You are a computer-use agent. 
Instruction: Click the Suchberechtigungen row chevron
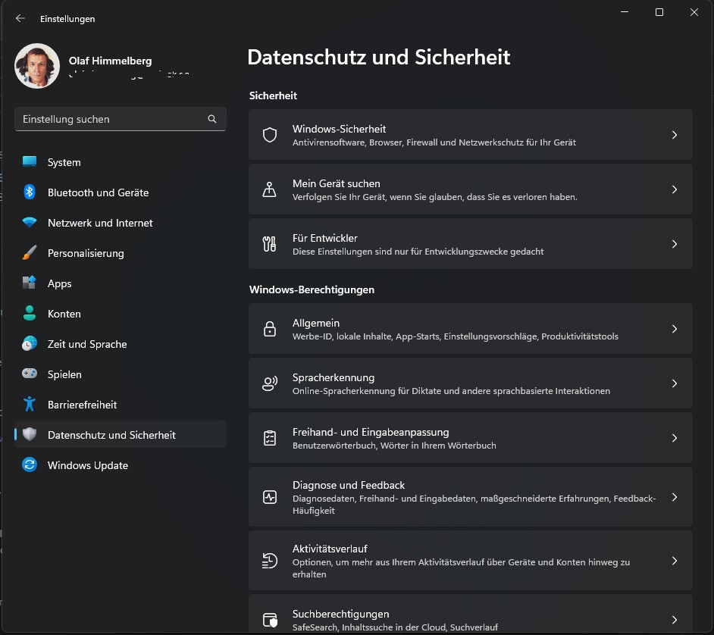tap(675, 620)
